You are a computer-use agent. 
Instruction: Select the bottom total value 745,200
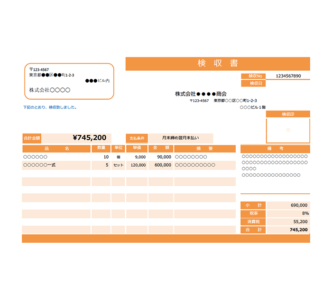click(x=299, y=229)
